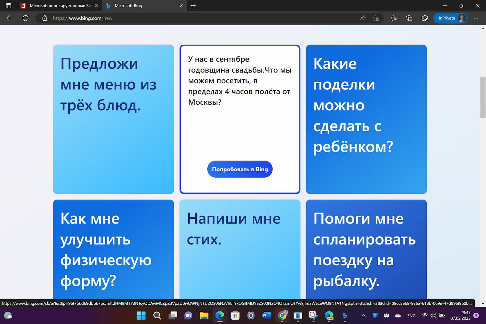
Task: Select the 'Какие поделки можно сделать с ребёнком?' card
Action: click(x=366, y=119)
